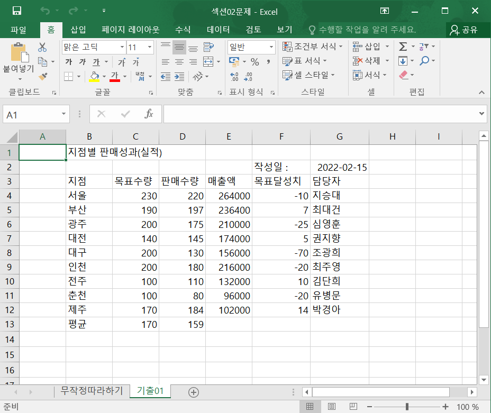This screenshot has width=491, height=413.
Task: Toggle Align Right in alignment group
Action: [193, 62]
